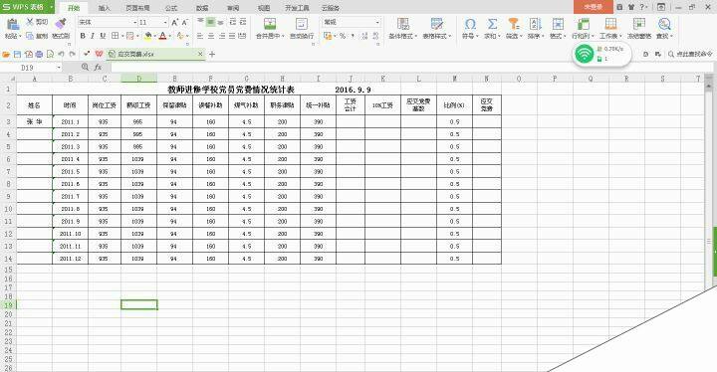Open Table Style icon
This screenshot has width=717, height=372.
(437, 24)
